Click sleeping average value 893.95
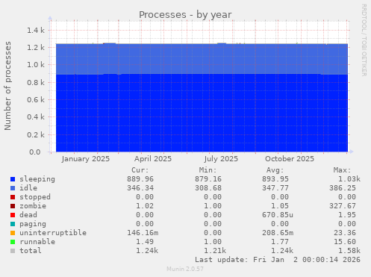The width and height of the screenshot is (371, 277). [275, 179]
